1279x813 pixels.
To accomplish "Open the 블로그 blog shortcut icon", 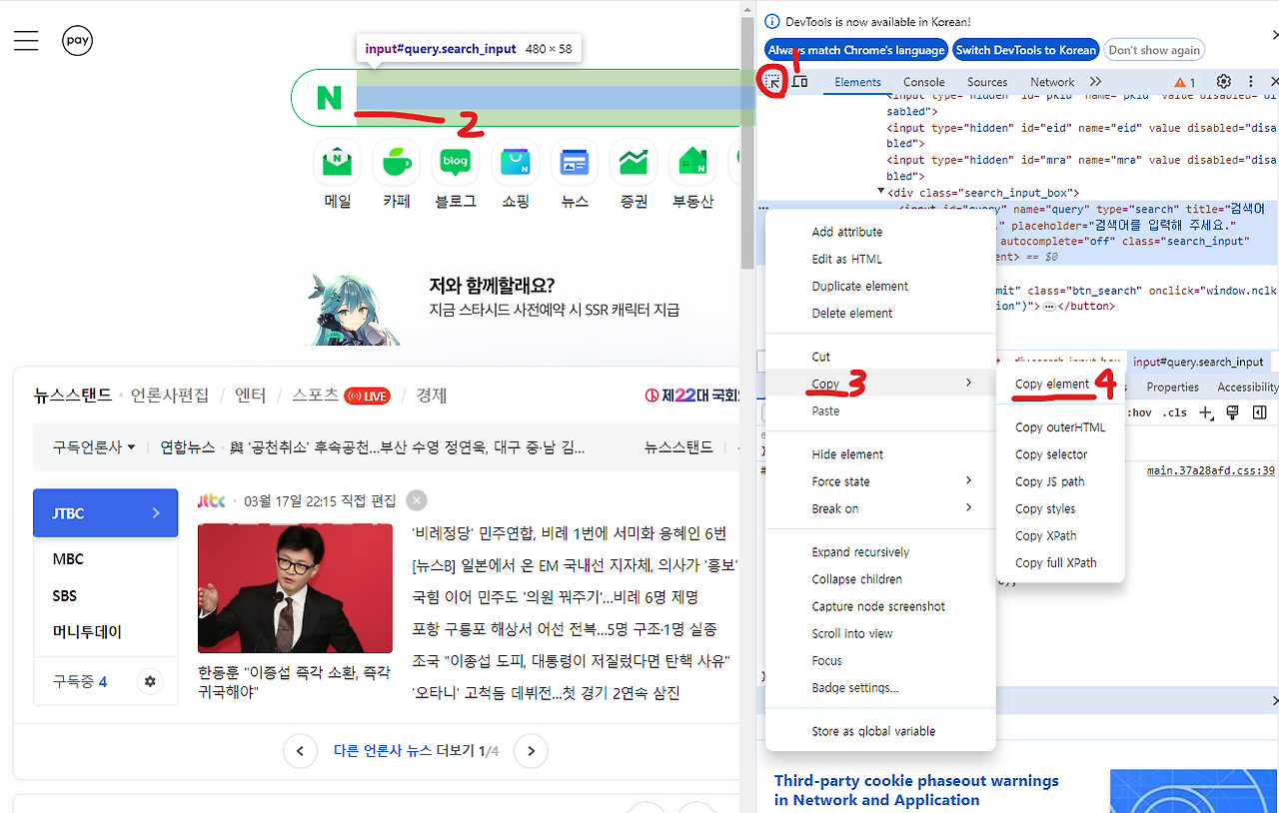I will point(456,161).
